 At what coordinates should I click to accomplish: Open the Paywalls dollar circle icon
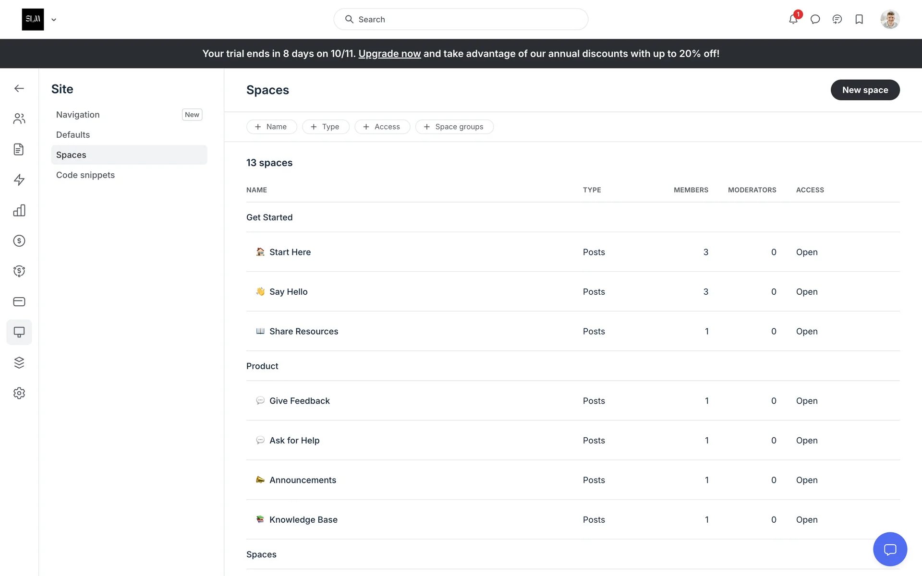pyautogui.click(x=19, y=241)
